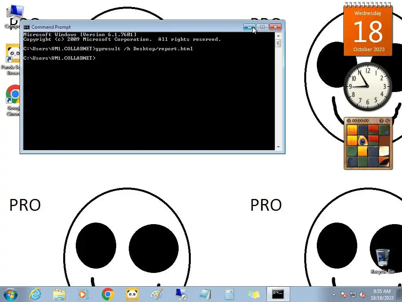Open the taskbar clock showing 8:55 AM
The image size is (402, 302).
click(382, 295)
